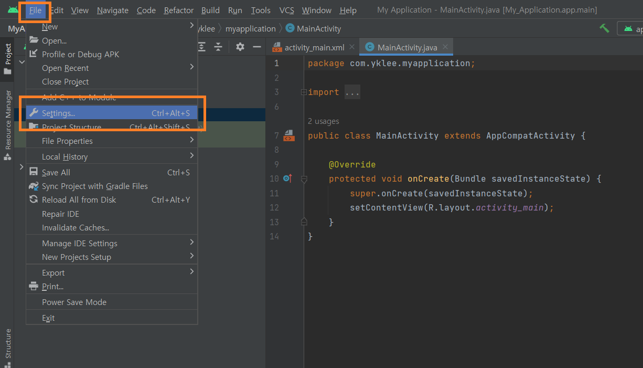The image size is (643, 368).
Task: Open the app run configuration dropdown
Action: click(x=631, y=28)
